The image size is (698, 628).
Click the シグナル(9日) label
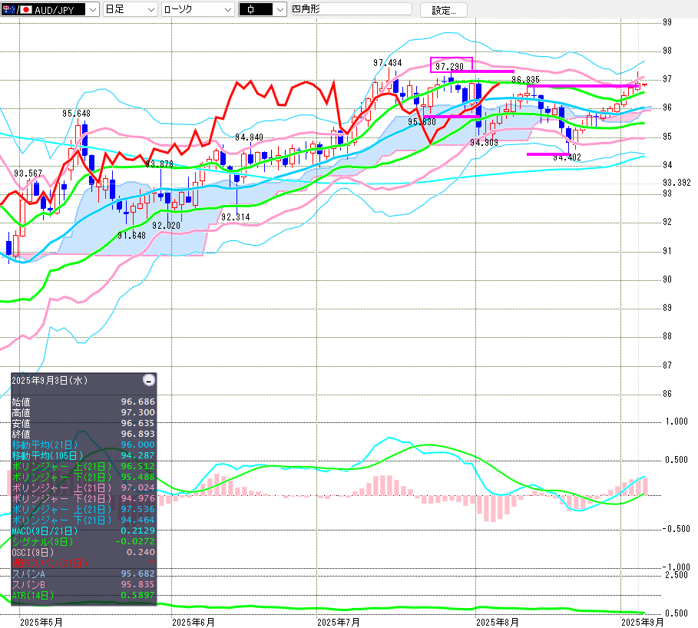[x=41, y=541]
